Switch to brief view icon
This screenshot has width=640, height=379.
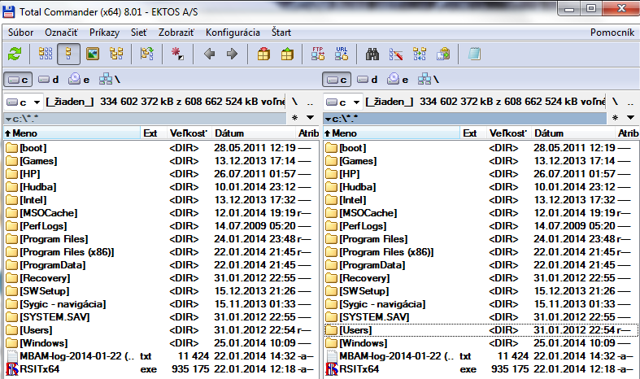pyautogui.click(x=46, y=54)
